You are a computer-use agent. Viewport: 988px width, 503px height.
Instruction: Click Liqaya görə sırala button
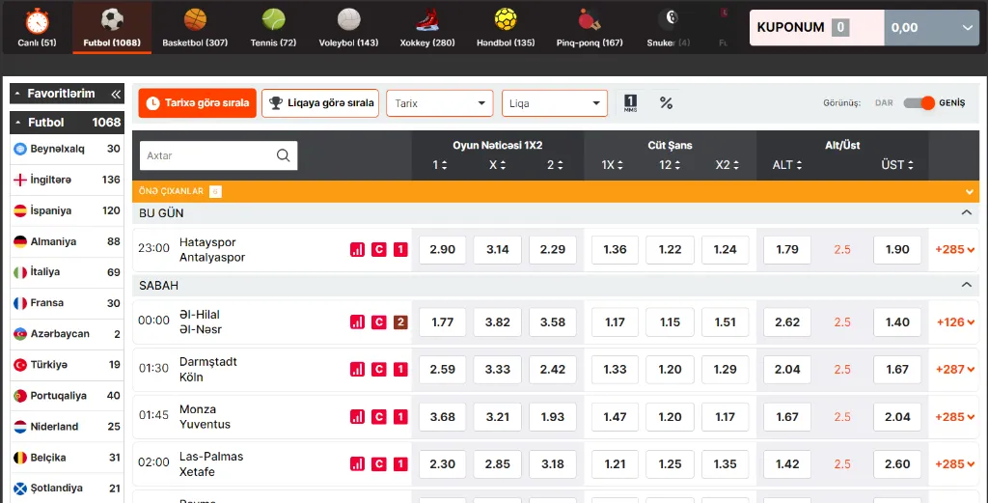320,103
